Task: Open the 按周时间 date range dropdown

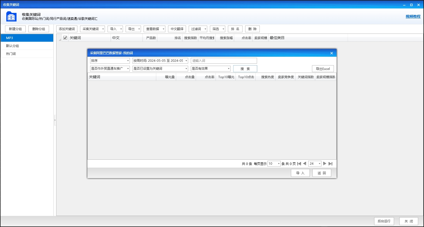Action: [x=160, y=61]
